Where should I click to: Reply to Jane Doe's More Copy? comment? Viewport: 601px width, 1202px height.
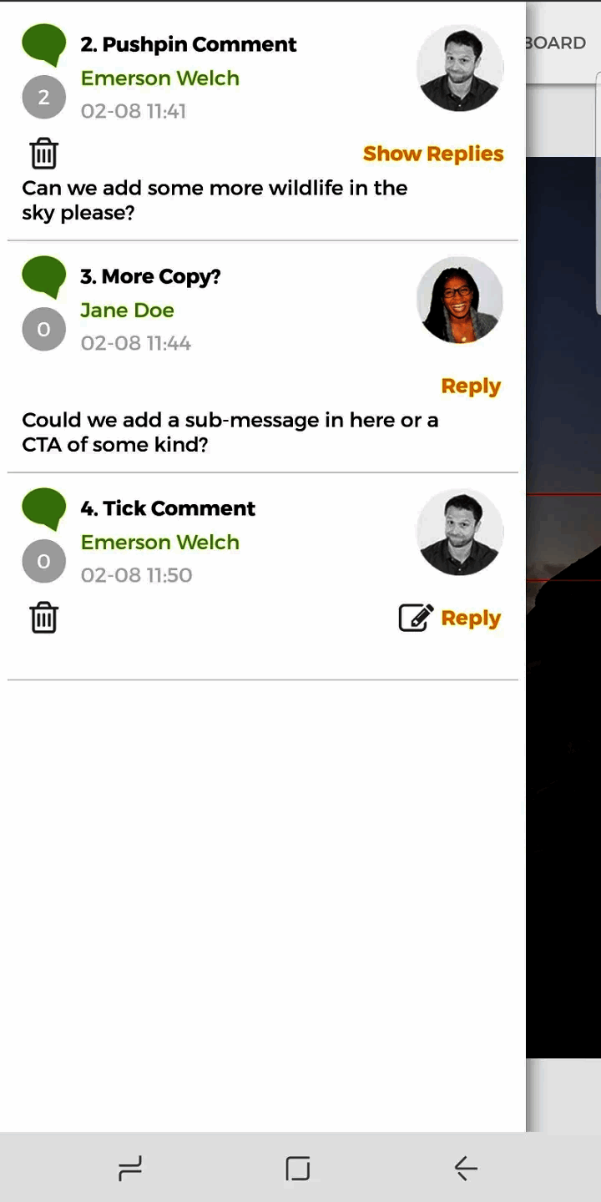(x=471, y=386)
